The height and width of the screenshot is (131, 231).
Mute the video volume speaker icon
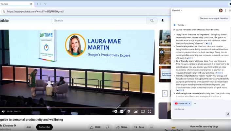pos(3,111)
